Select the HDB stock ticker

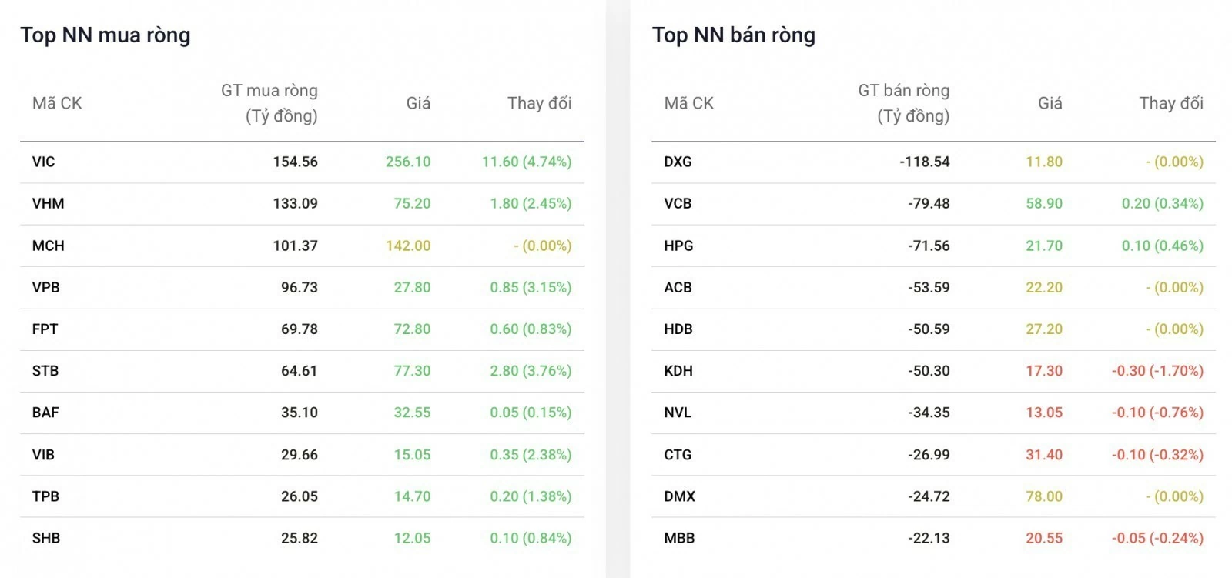(x=678, y=329)
